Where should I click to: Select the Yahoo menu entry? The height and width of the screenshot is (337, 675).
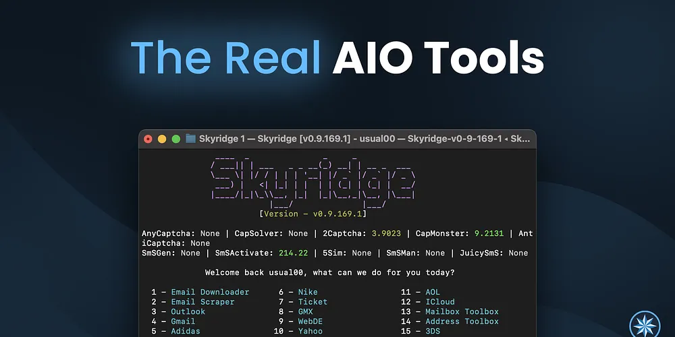[310, 331]
